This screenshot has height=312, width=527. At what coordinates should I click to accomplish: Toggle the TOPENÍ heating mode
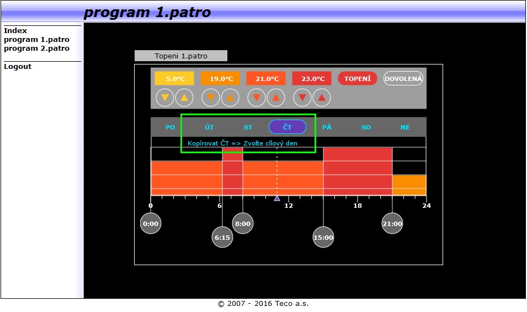(357, 79)
